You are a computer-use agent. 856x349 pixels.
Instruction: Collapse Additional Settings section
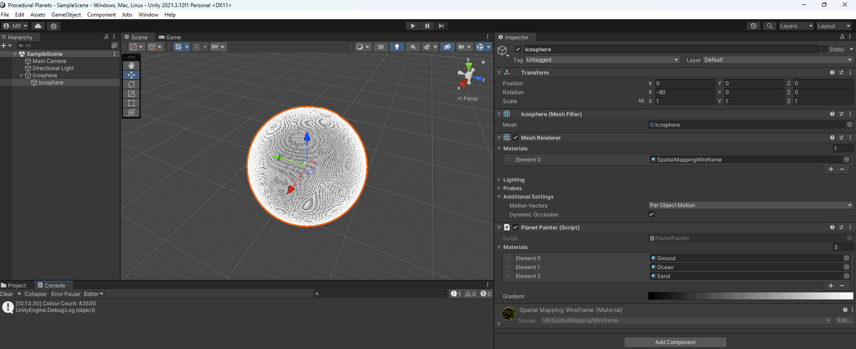(x=499, y=197)
